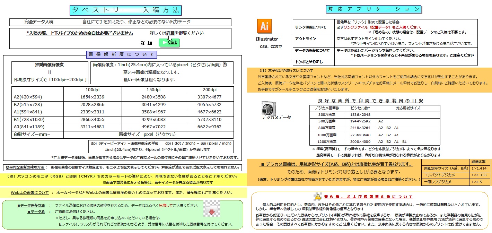Image resolution: width=492 pixels, height=233 pixels.
Task: Select the cell 3307×4677
Action: pos(209,97)
